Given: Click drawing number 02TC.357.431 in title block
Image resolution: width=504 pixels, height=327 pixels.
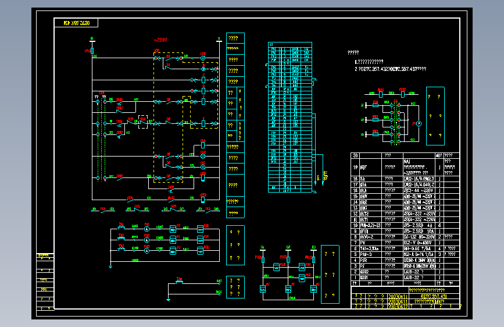Looking at the screenshot, I should [434, 296].
